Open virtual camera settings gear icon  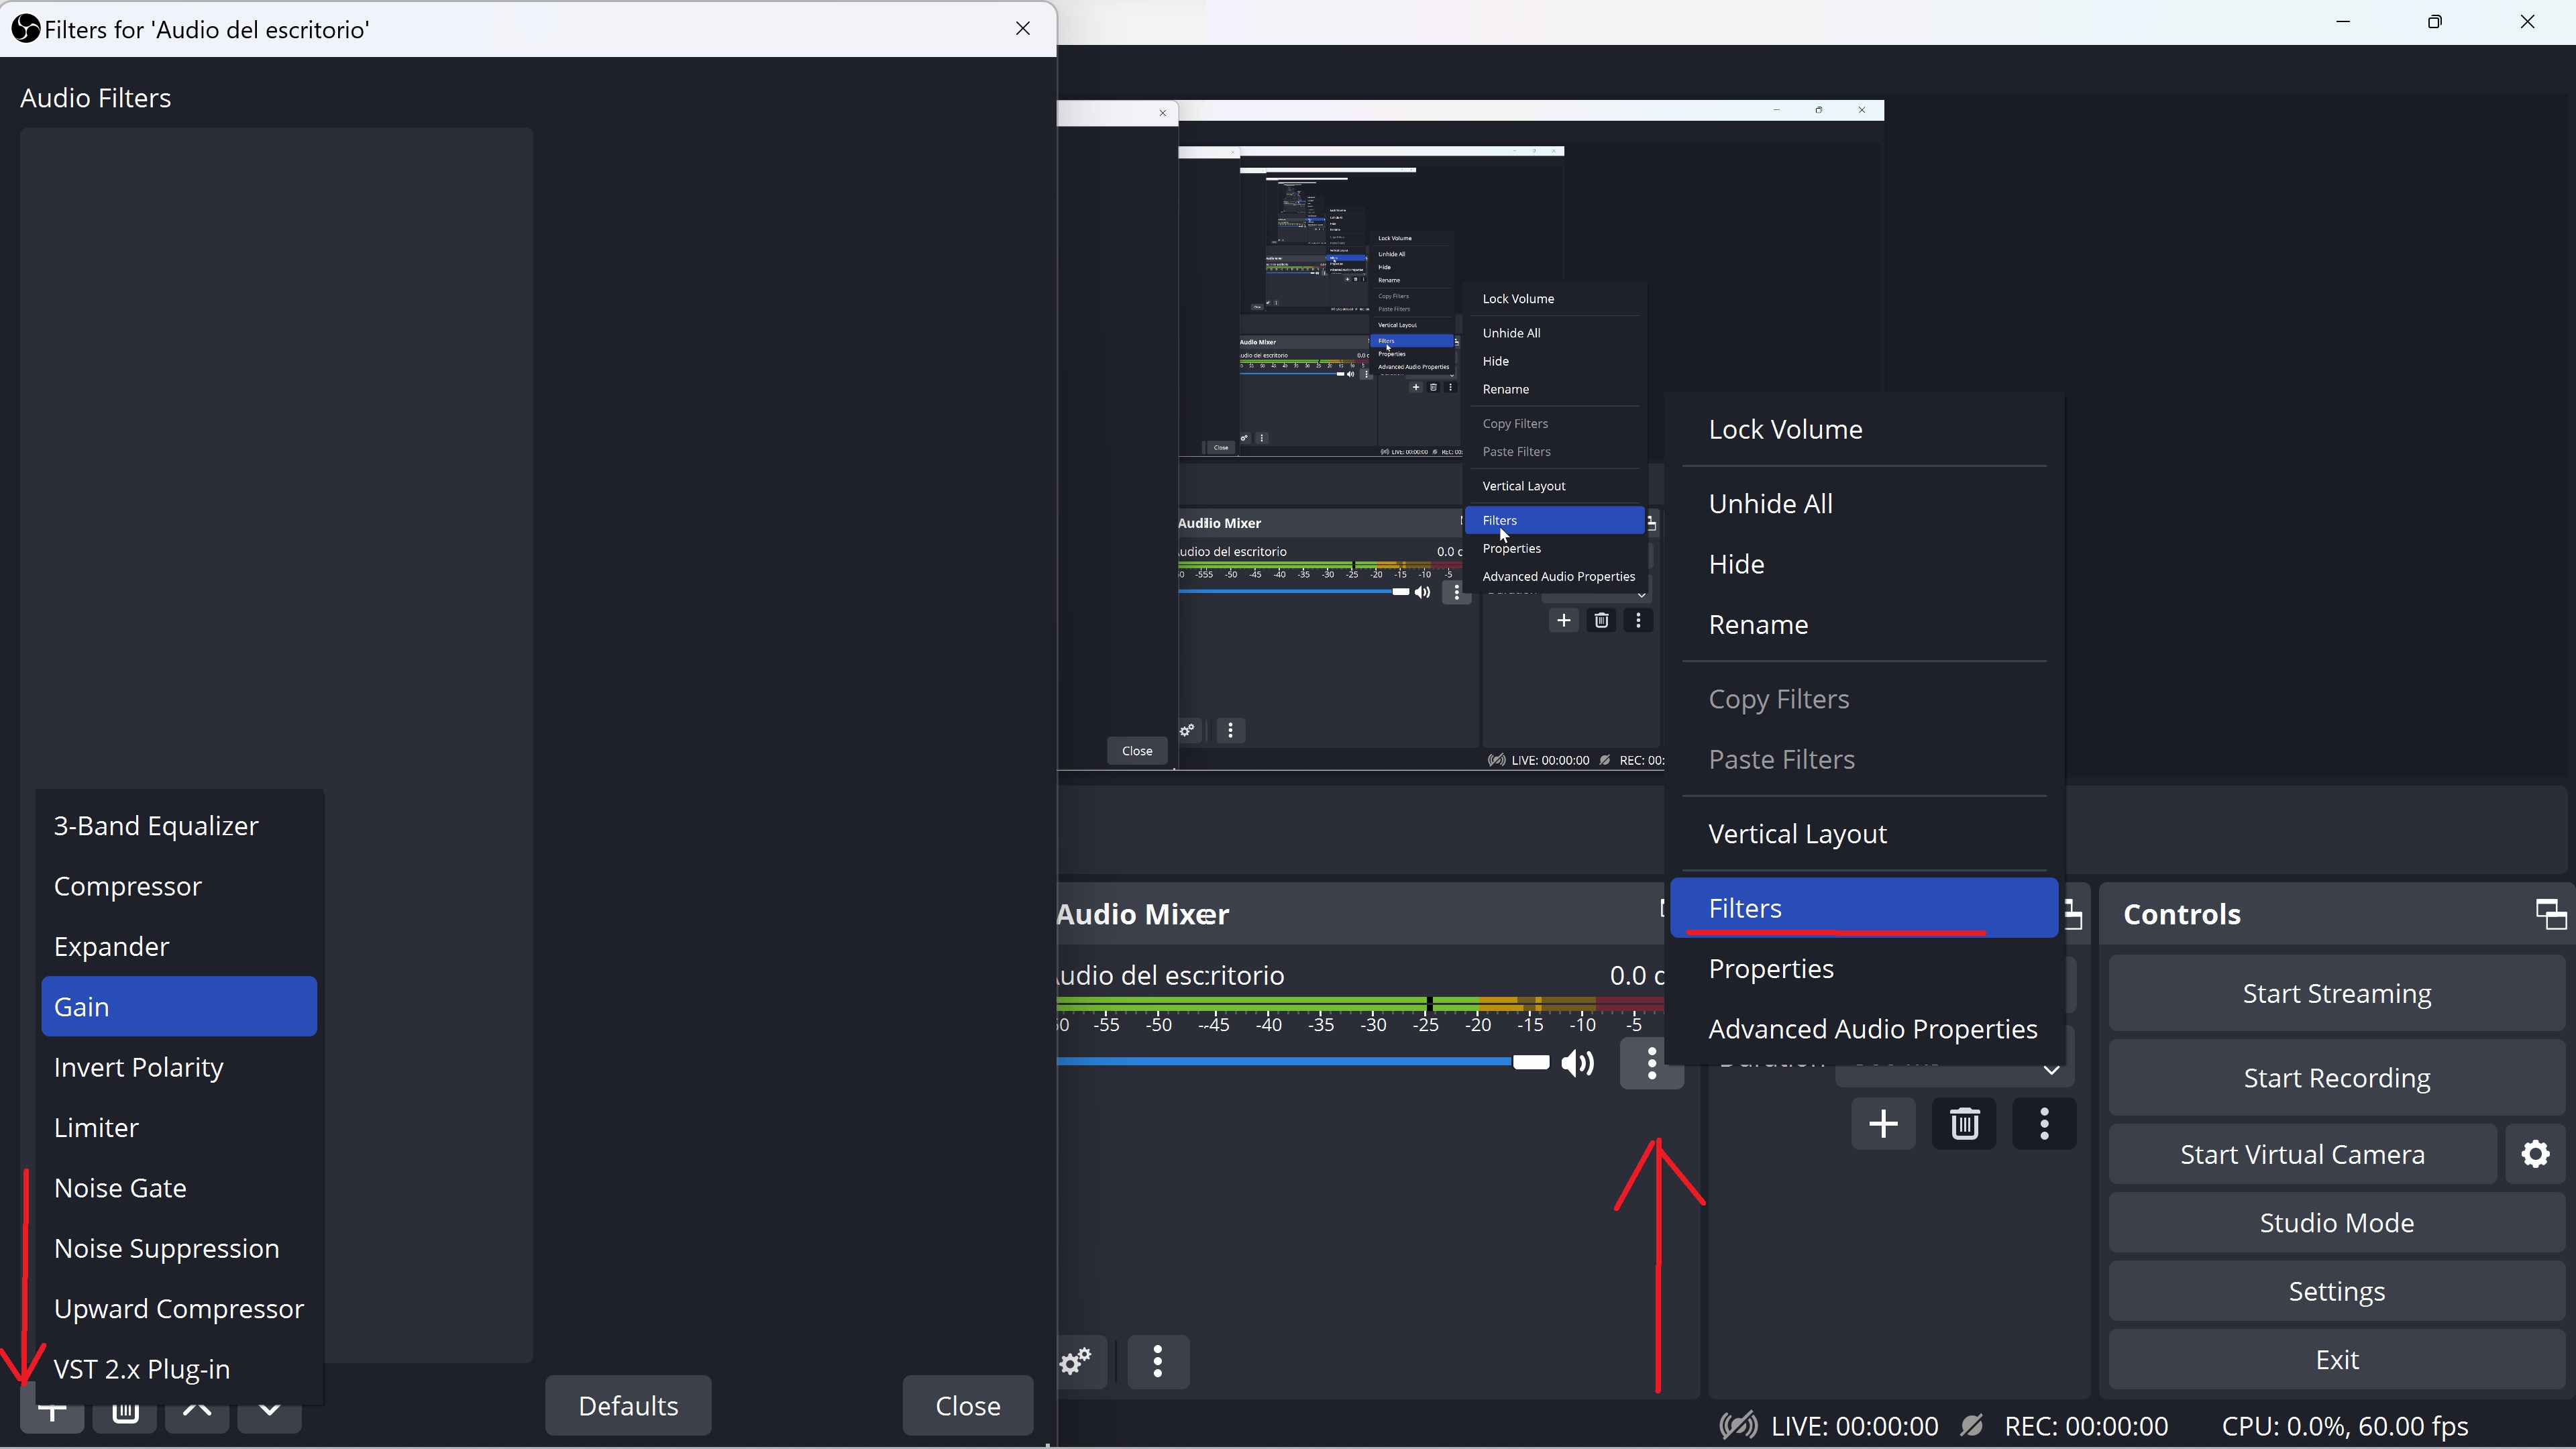click(x=2535, y=1154)
